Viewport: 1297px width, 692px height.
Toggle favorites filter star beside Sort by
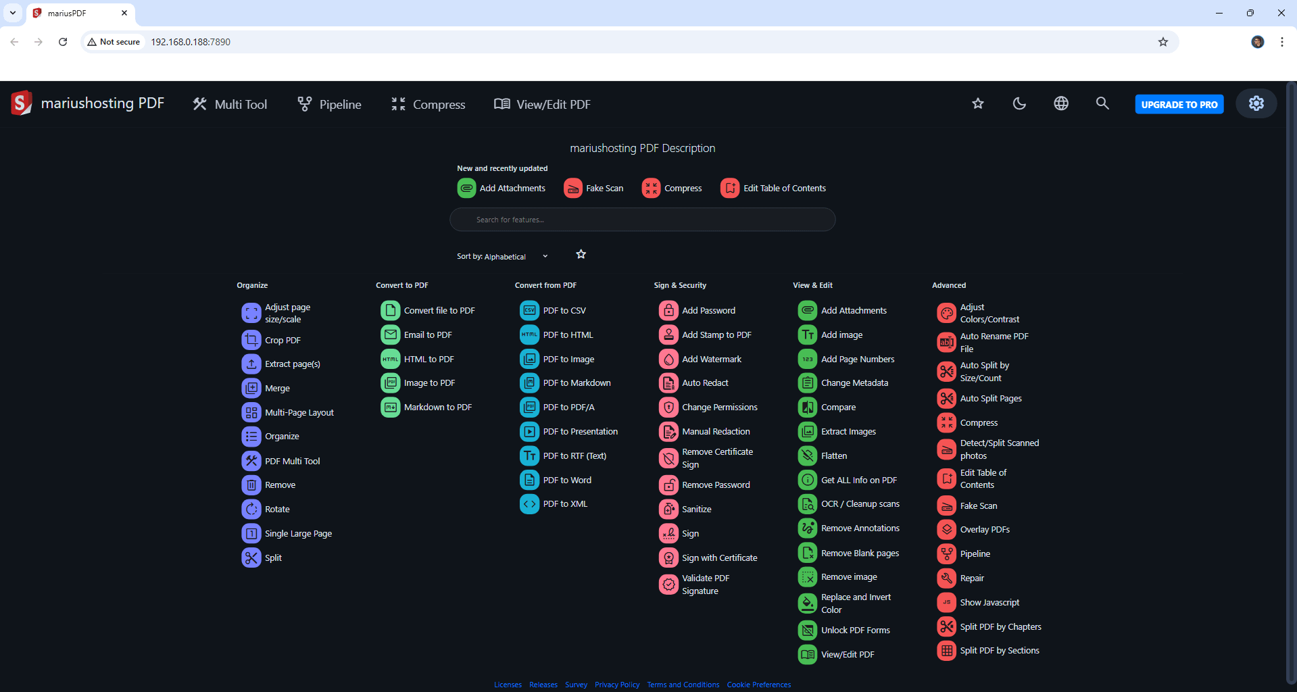pos(581,254)
